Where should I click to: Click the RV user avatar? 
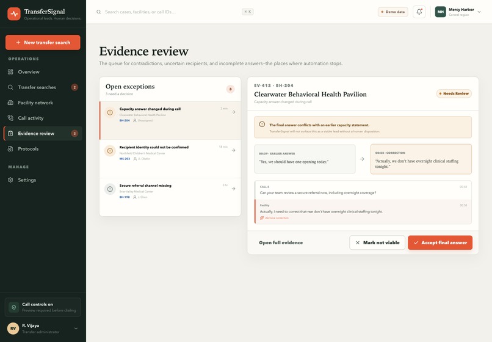click(x=13, y=329)
